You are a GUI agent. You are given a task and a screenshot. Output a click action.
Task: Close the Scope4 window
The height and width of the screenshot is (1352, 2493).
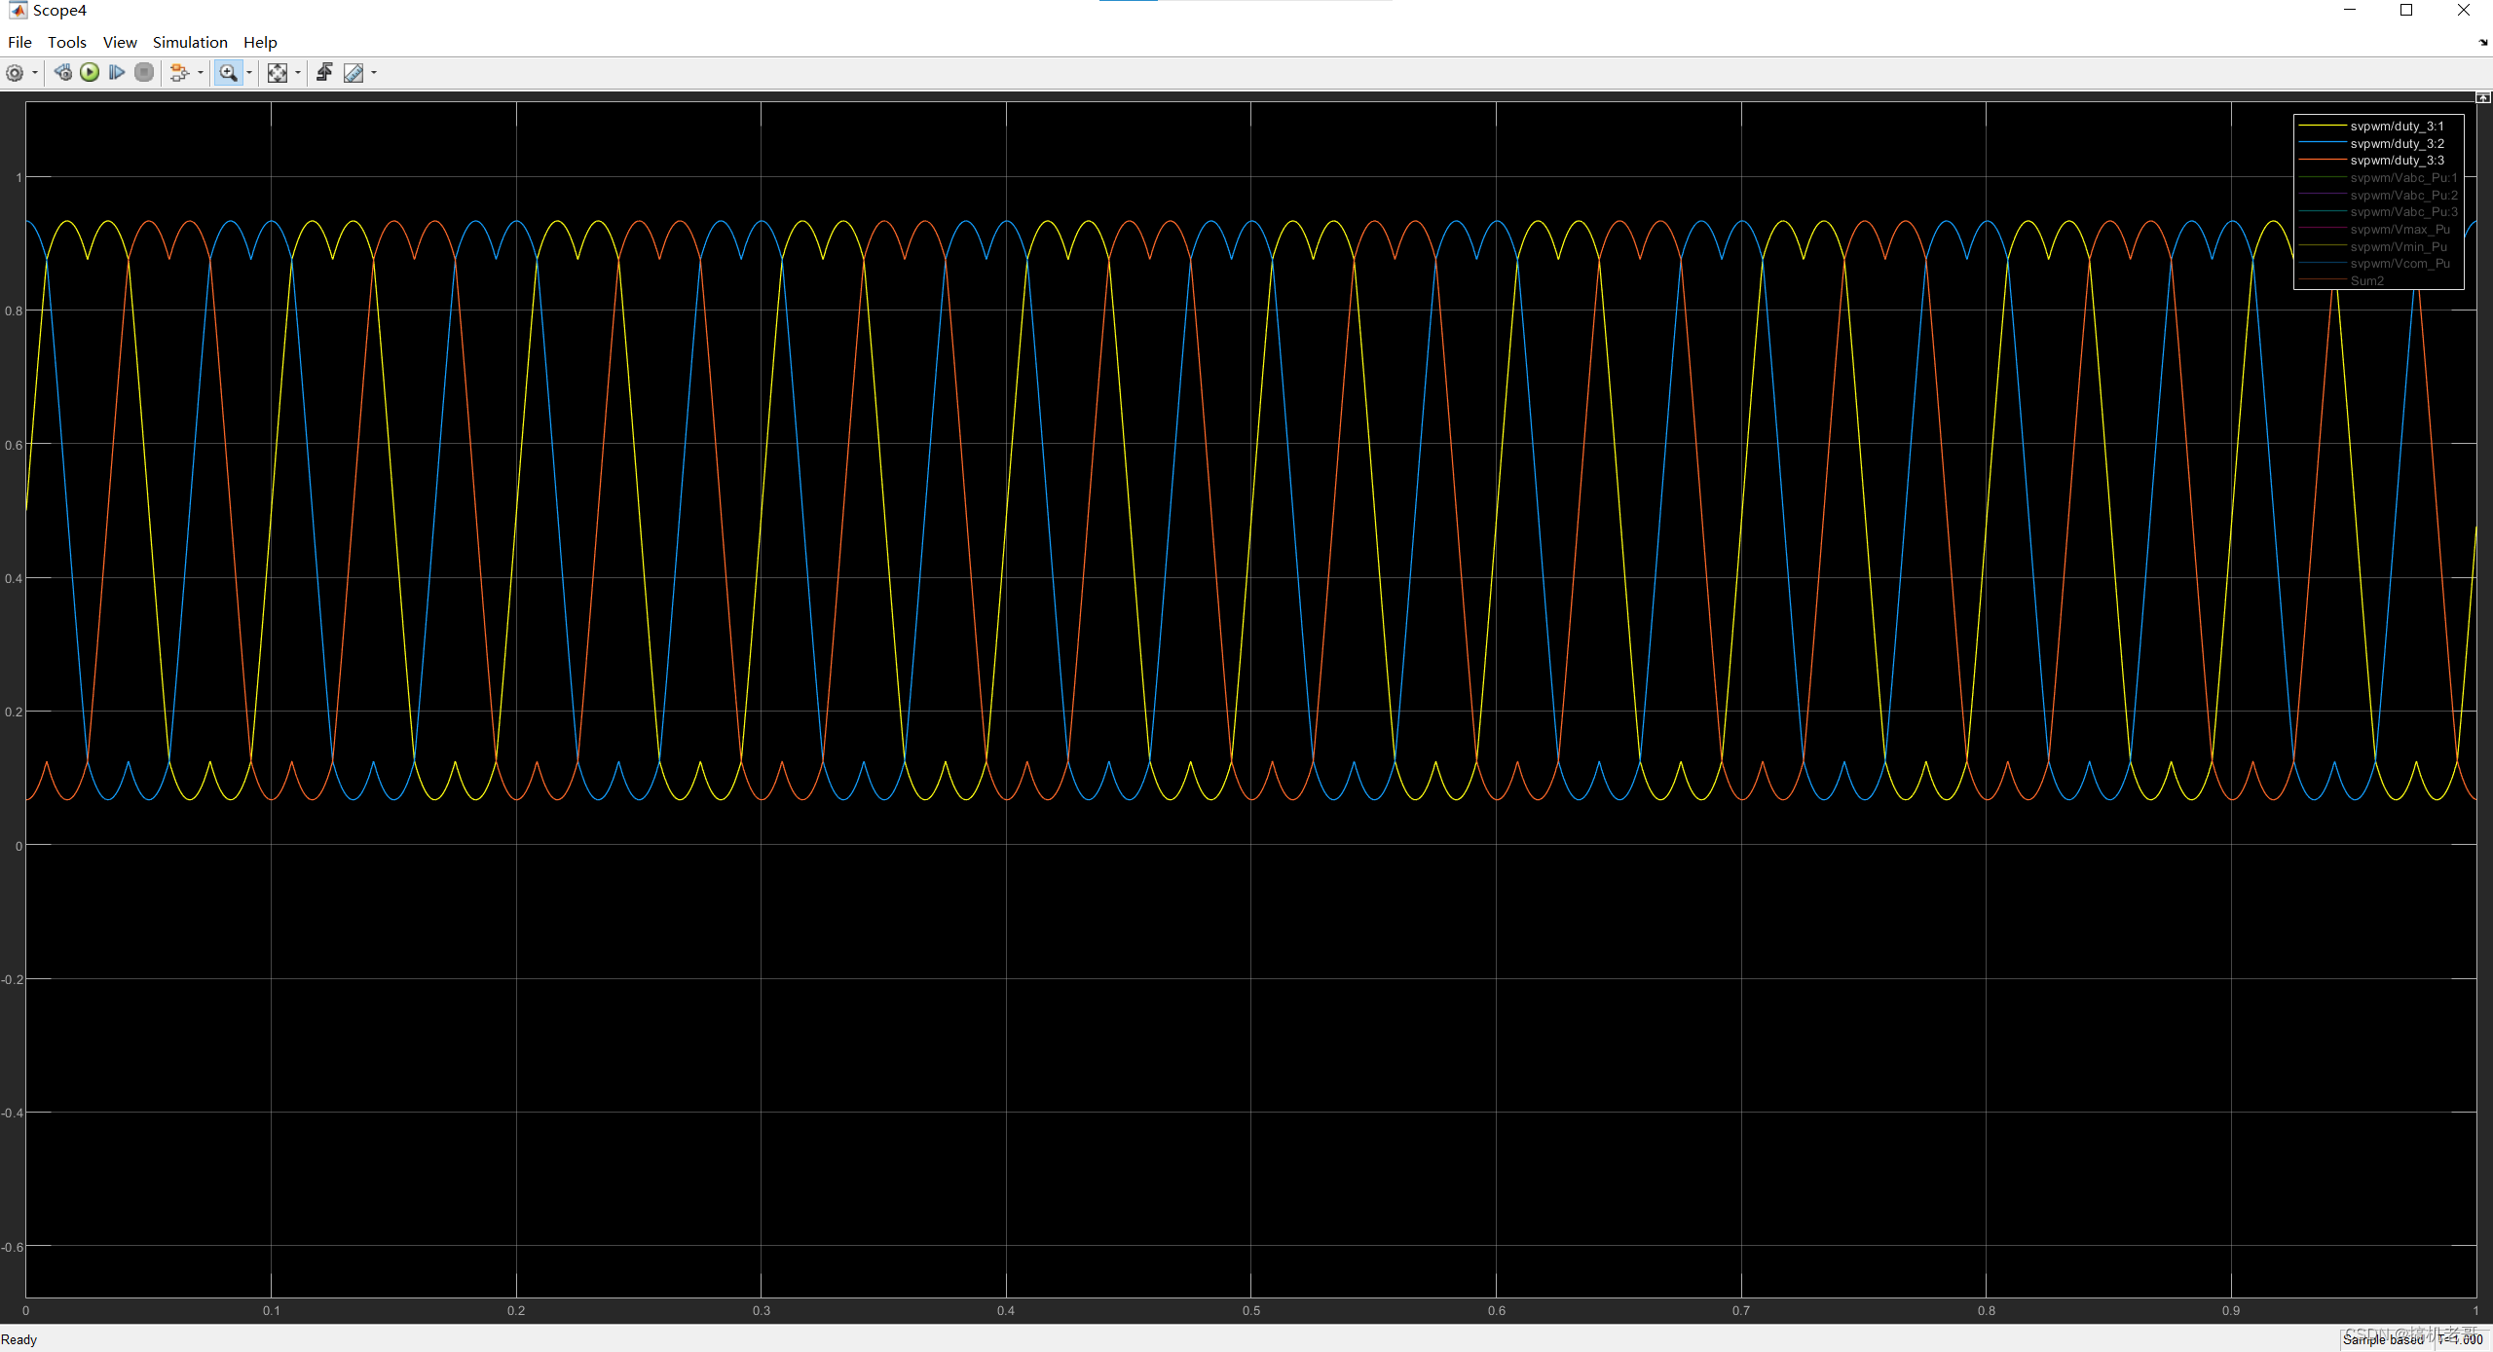coord(2464,10)
